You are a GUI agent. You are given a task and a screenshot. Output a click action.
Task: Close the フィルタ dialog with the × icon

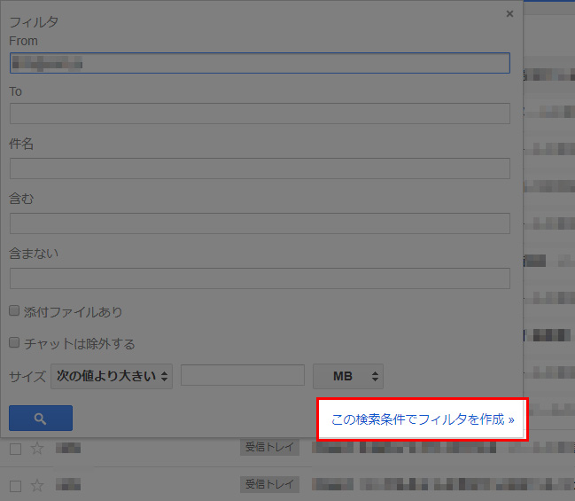pyautogui.click(x=509, y=14)
